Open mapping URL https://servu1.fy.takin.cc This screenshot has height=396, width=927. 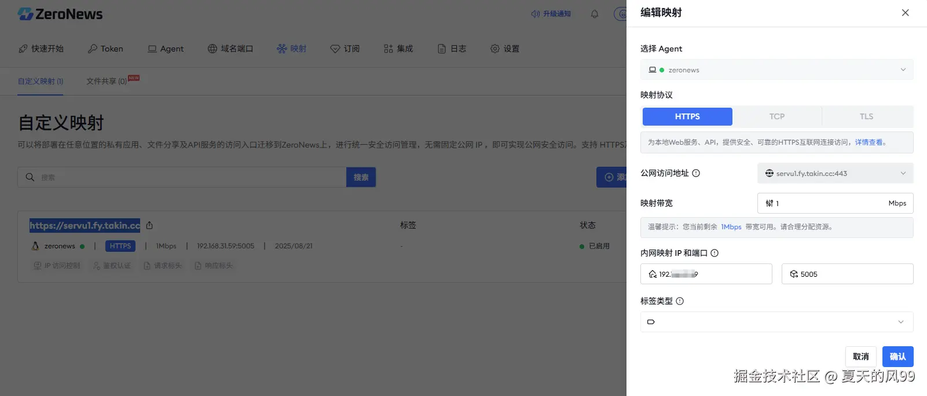(85, 226)
